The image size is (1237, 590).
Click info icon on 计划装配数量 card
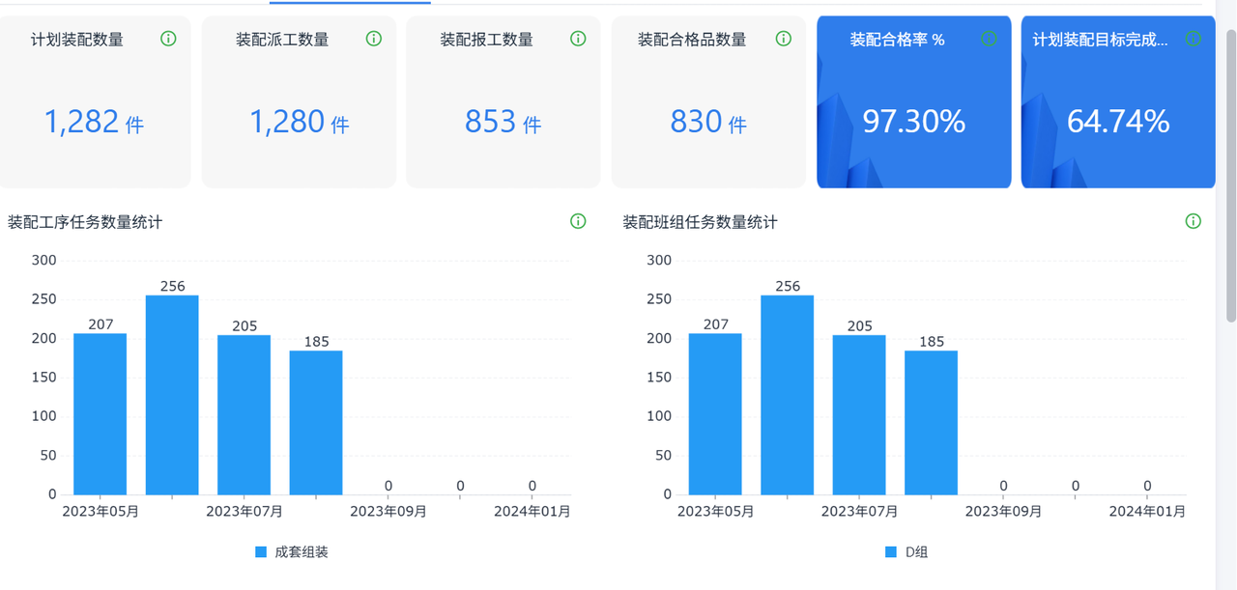(x=168, y=39)
